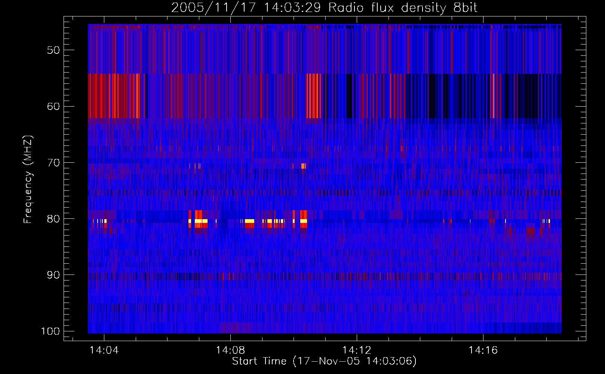Click the "Start Time (17-Nov-05 14:03:06)" x-axis label
The width and height of the screenshot is (605, 374).
(x=324, y=361)
